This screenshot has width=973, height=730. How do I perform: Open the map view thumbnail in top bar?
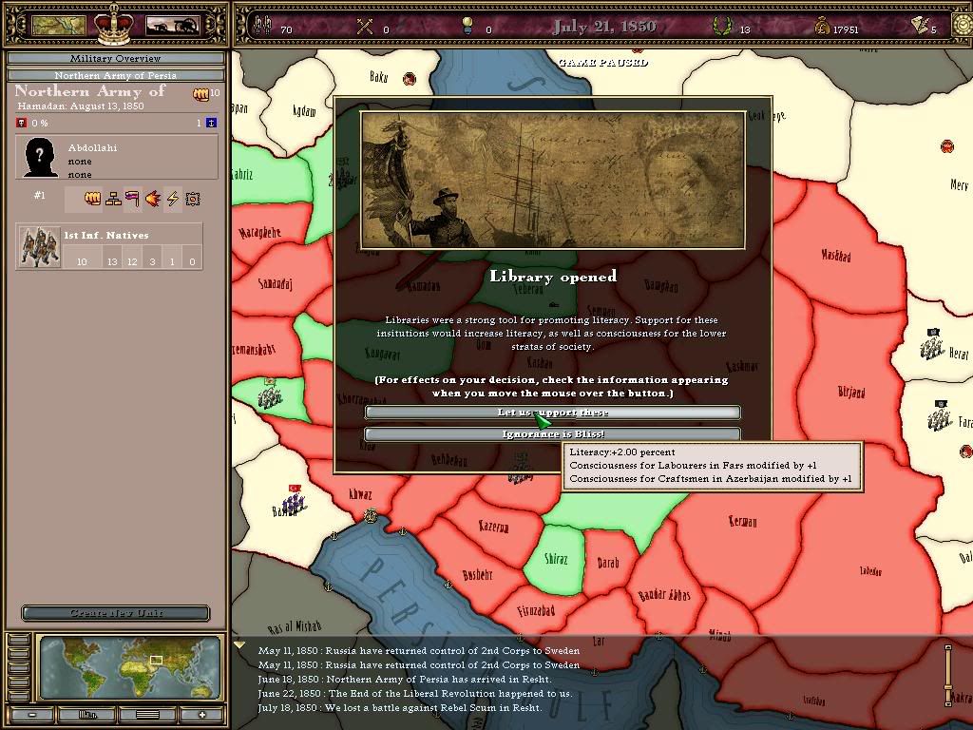click(x=58, y=26)
